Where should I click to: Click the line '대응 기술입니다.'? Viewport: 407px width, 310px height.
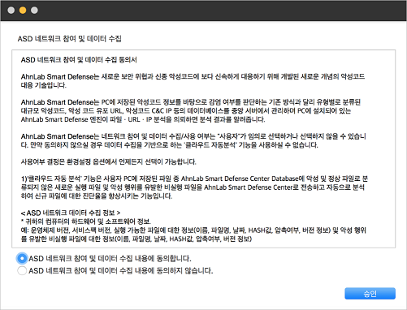[44, 85]
